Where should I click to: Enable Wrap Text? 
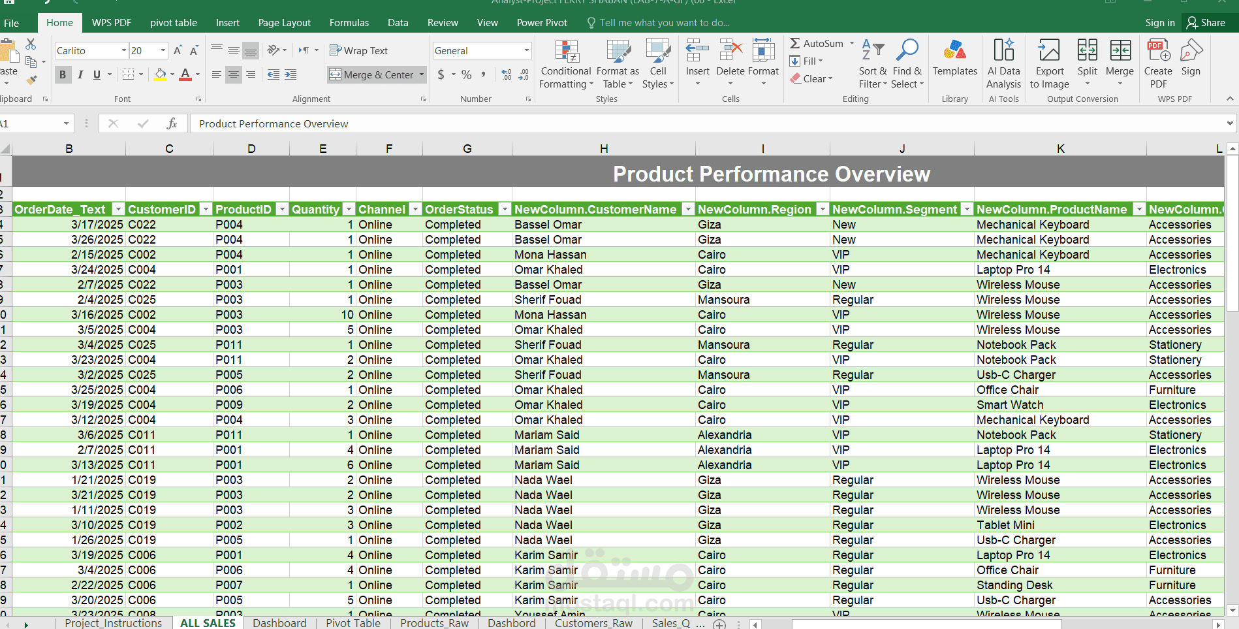click(x=358, y=50)
